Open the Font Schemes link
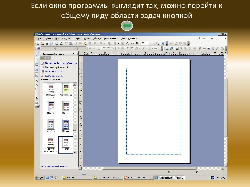 tap(54, 76)
